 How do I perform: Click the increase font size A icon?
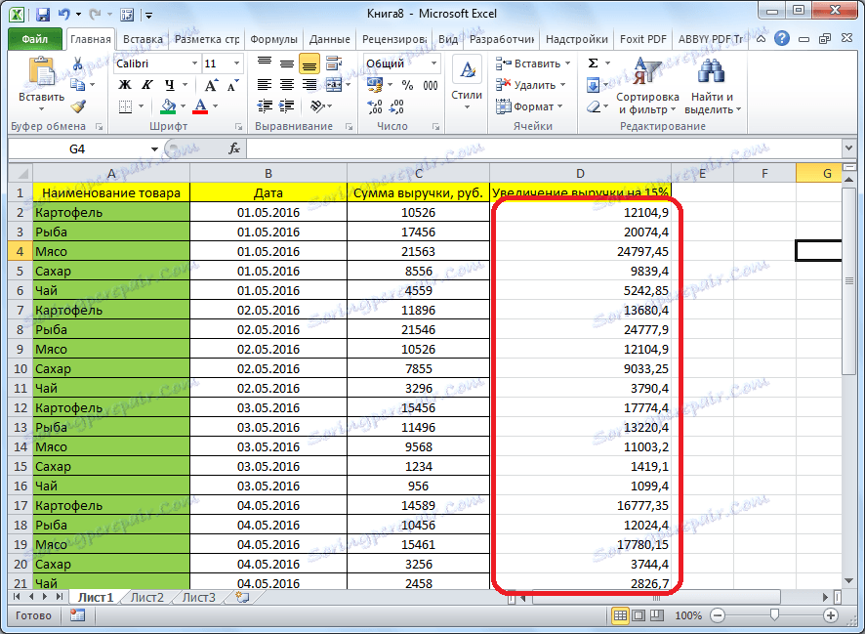point(211,84)
